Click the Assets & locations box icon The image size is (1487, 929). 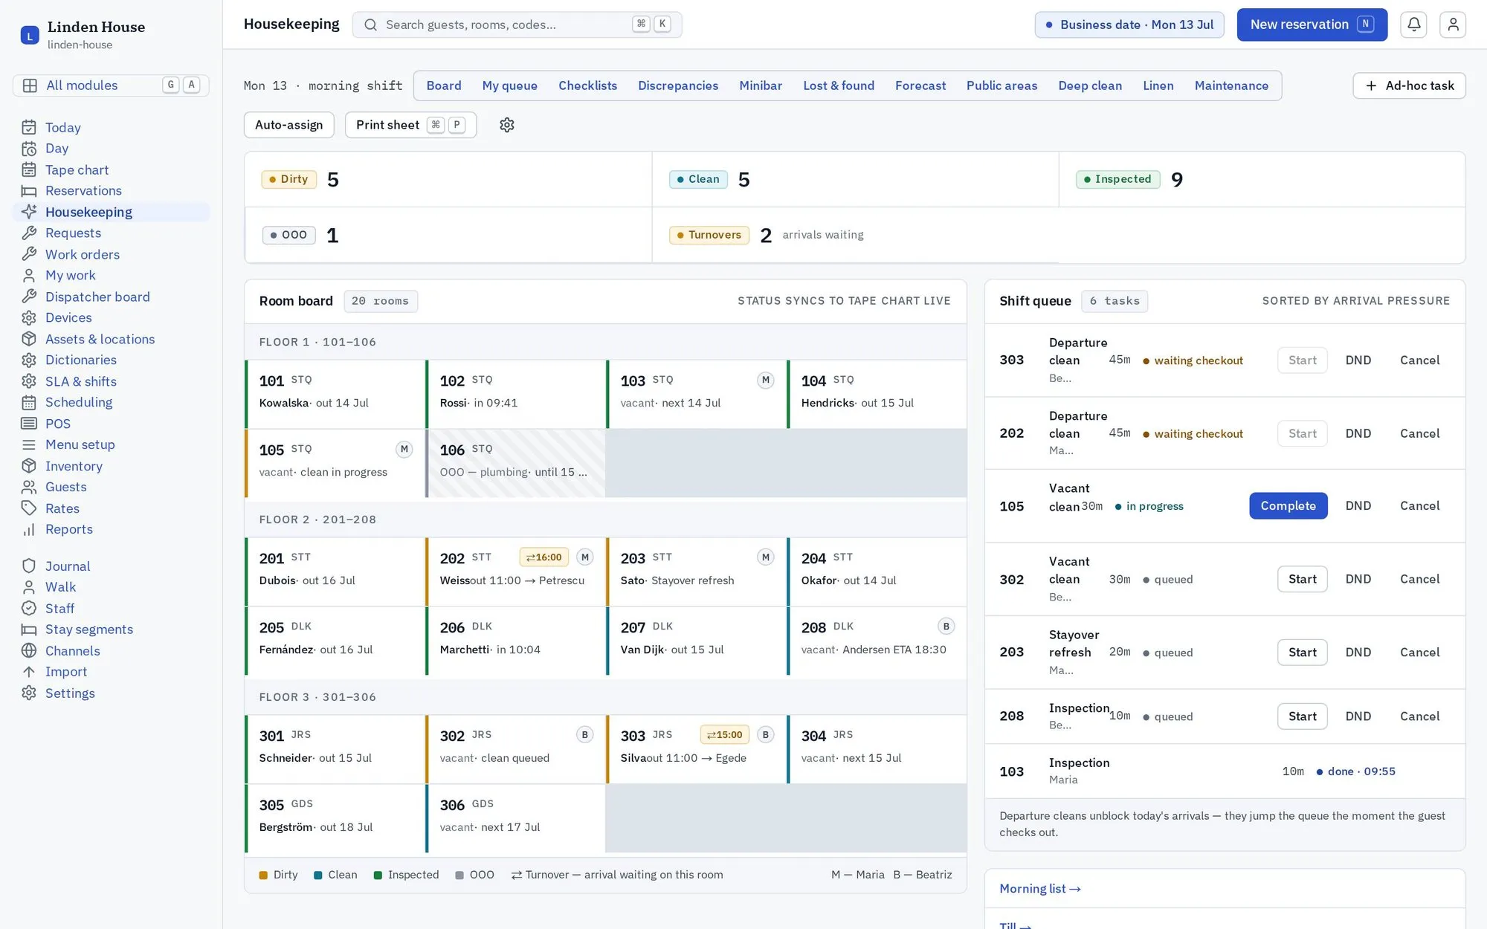coord(29,339)
